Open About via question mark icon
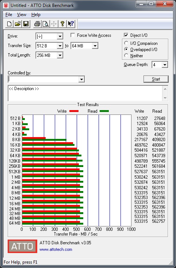This screenshot has height=268, width=176. [x=62, y=24]
